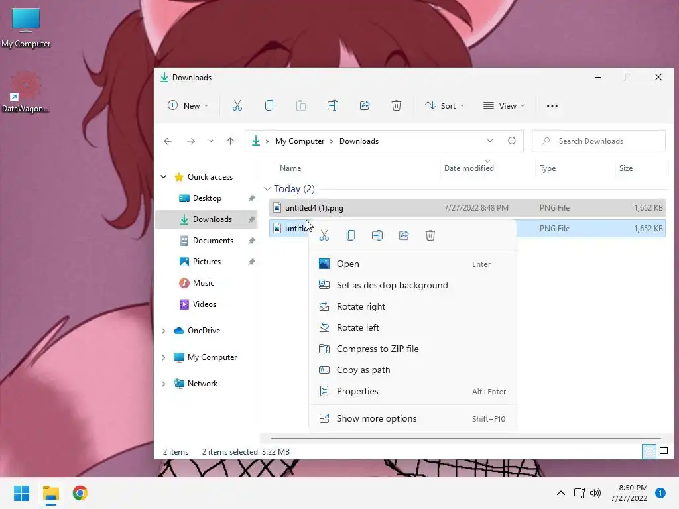Launch Google Chrome from taskbar
The width and height of the screenshot is (679, 509).
coord(80,493)
